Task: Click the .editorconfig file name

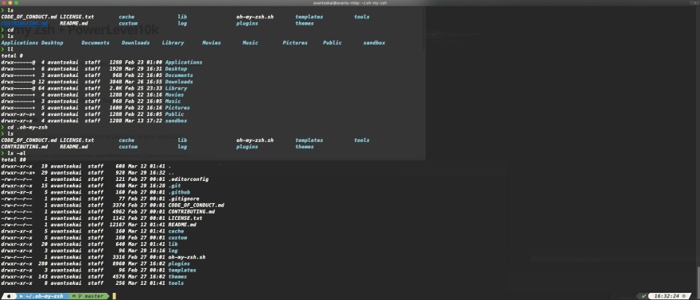Action: (189, 179)
